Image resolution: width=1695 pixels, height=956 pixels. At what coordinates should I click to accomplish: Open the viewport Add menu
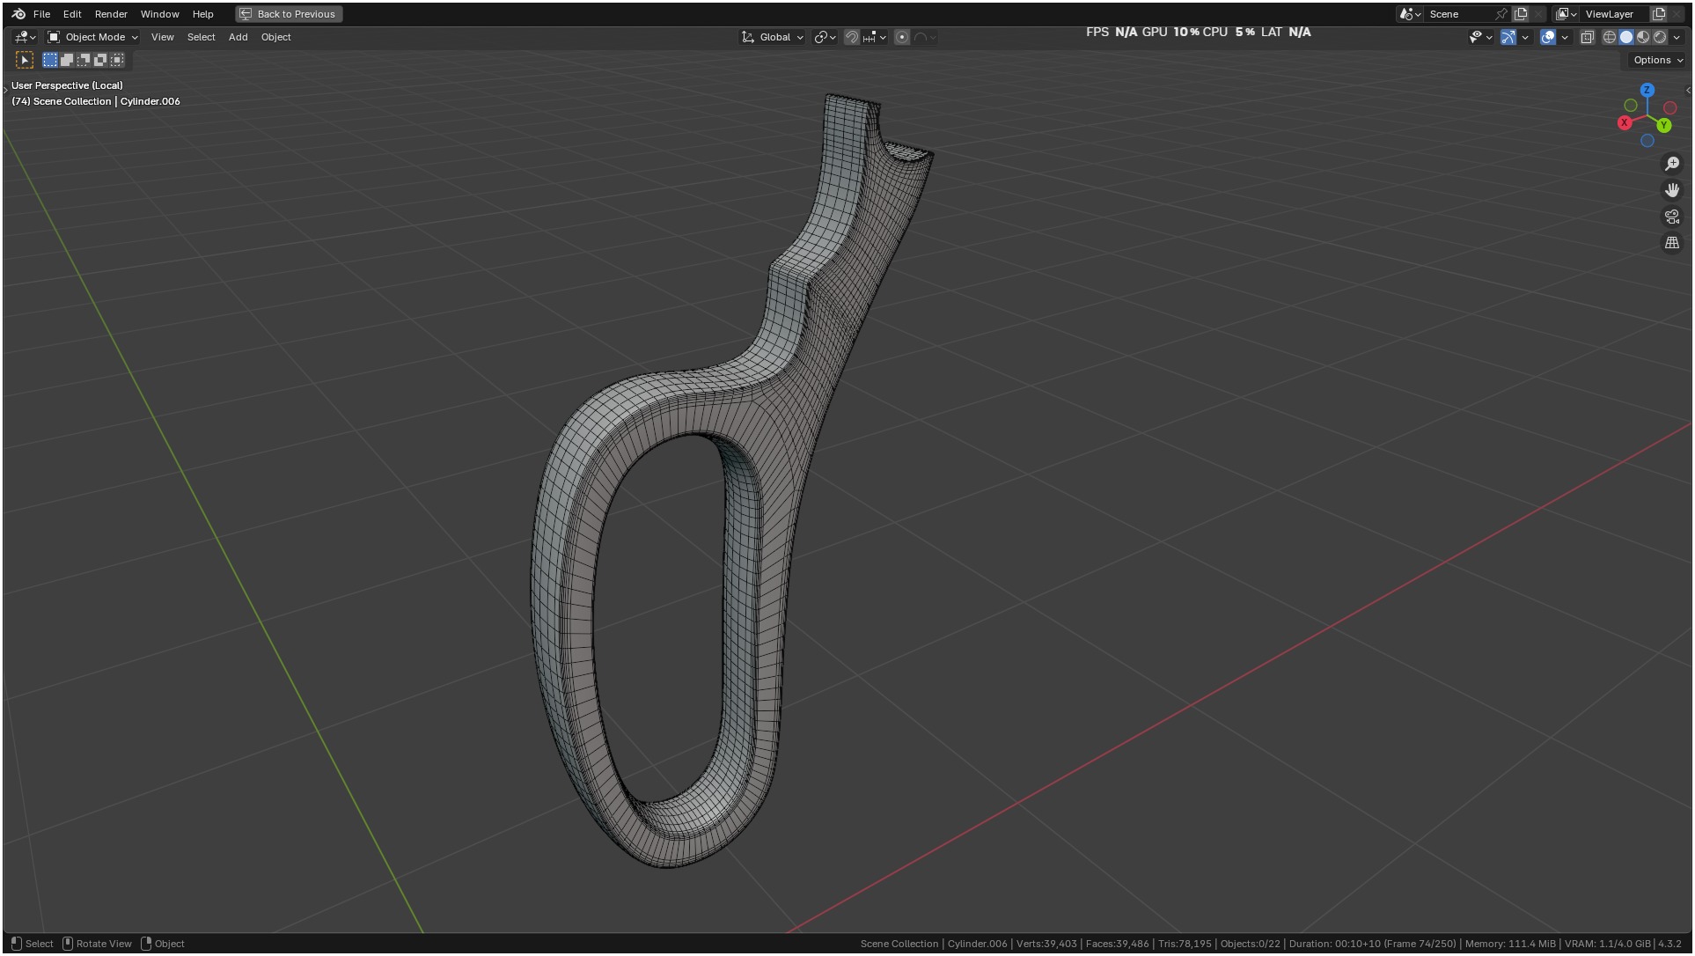pyautogui.click(x=238, y=37)
